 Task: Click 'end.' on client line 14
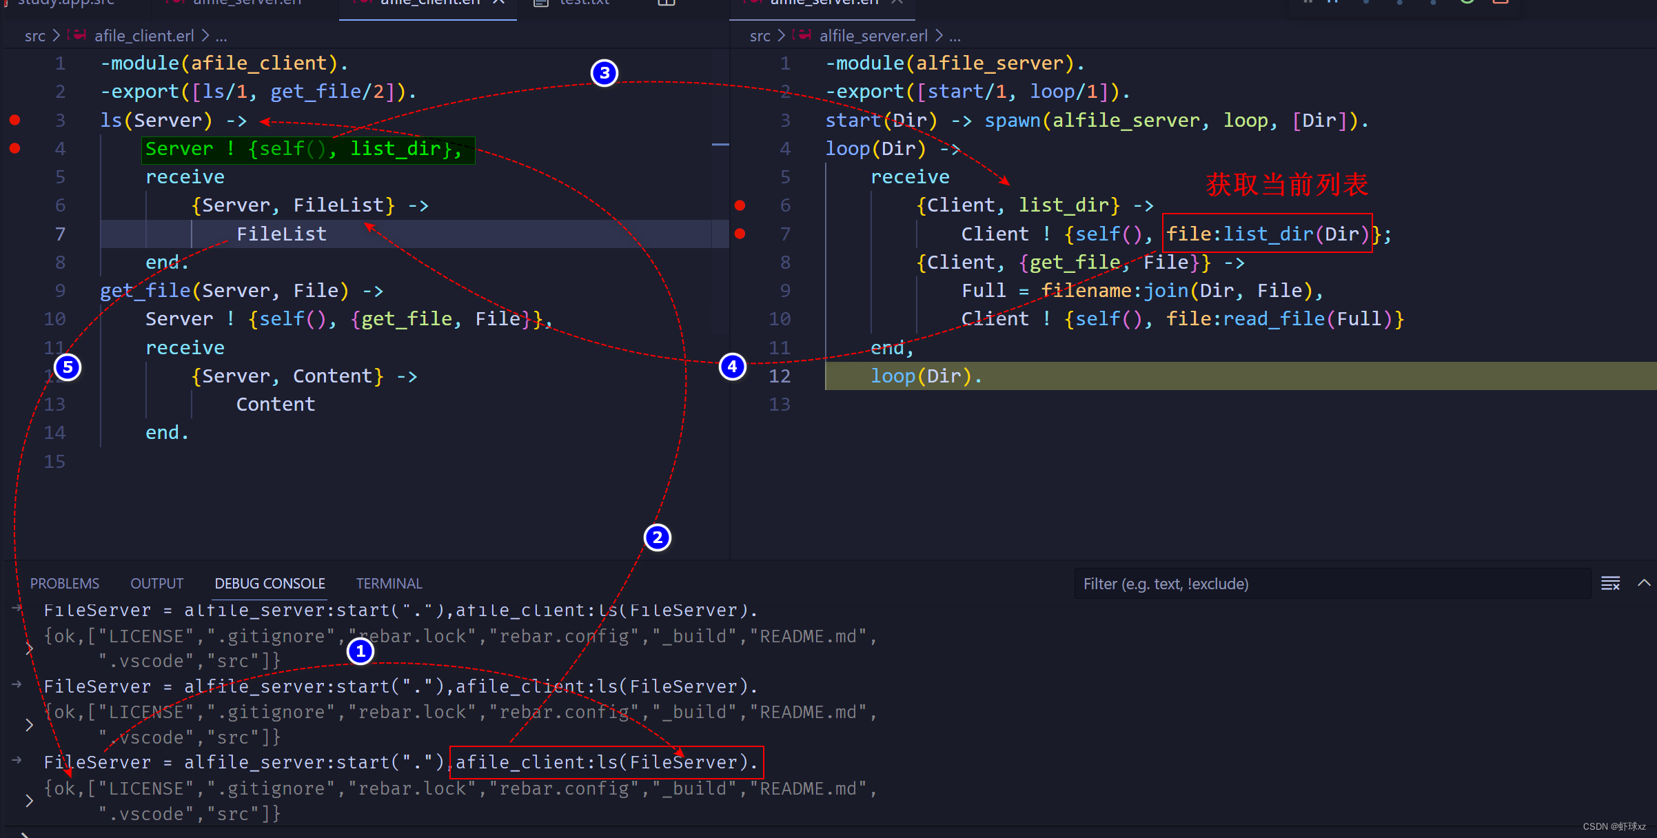167,433
